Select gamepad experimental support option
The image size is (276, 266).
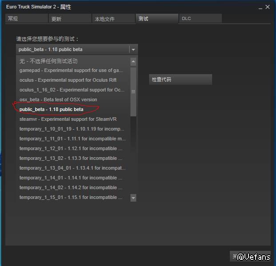pyautogui.click(x=73, y=70)
